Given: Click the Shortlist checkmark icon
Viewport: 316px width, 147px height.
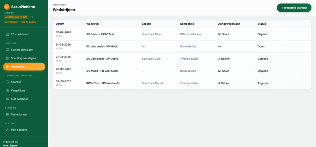Looking at the screenshot, I should [x=7, y=82].
